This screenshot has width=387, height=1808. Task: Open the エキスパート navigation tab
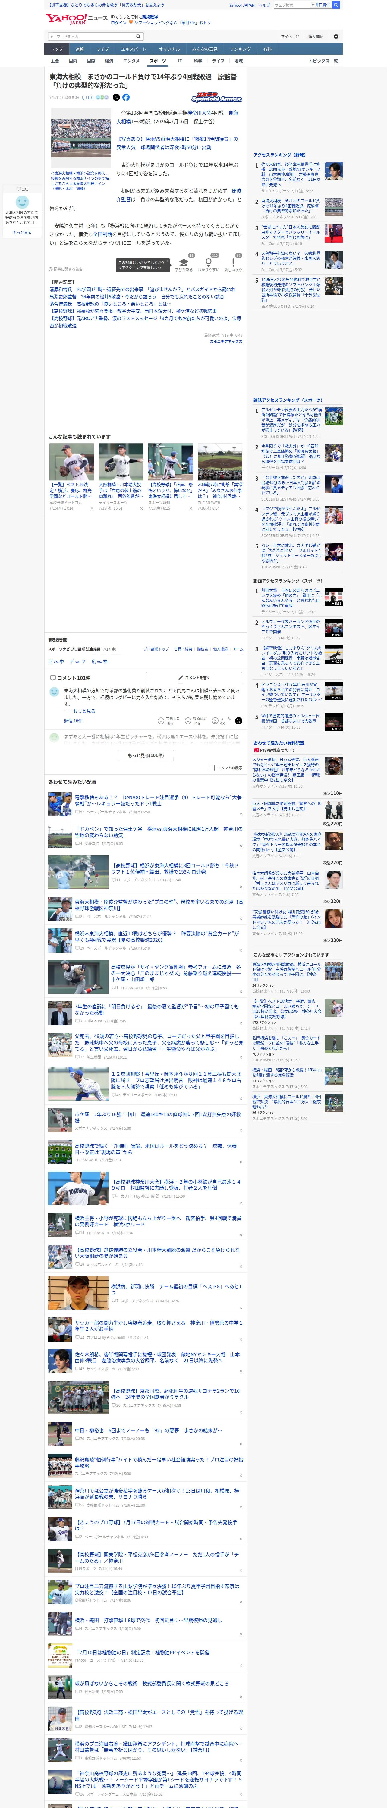click(134, 49)
